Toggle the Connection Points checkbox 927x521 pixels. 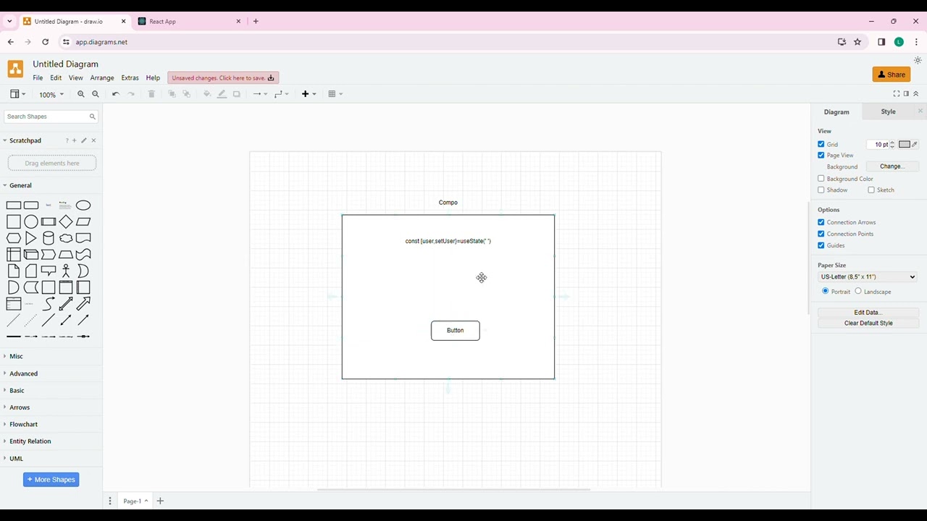pyautogui.click(x=821, y=234)
